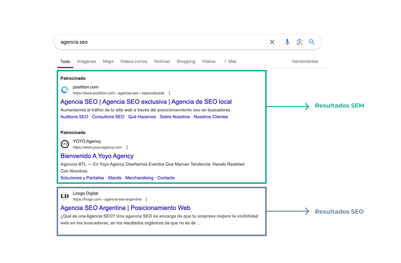The width and height of the screenshot is (401, 263).
Task: Click the Auditoría SEO sitelink
Action: [74, 117]
